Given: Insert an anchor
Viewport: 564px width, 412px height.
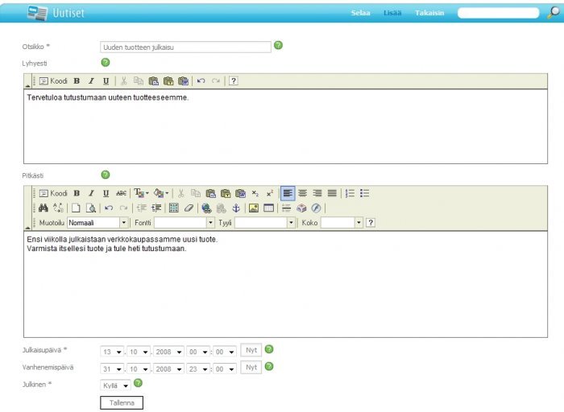Looking at the screenshot, I should tap(236, 208).
